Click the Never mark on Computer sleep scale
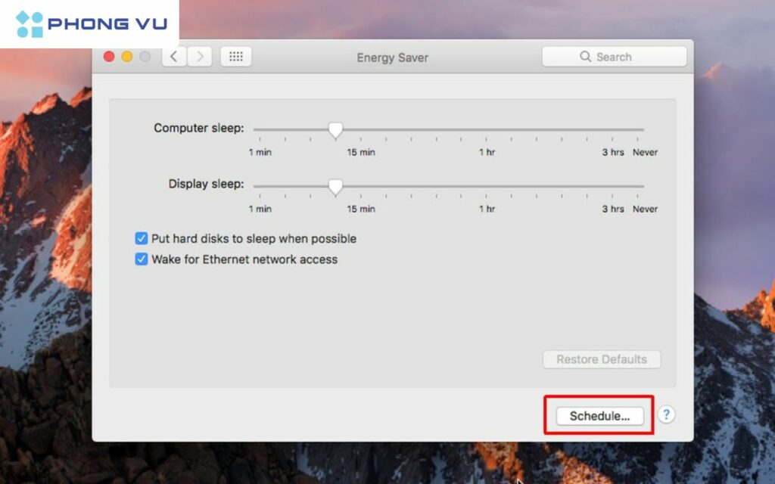775x484 pixels. [645, 152]
